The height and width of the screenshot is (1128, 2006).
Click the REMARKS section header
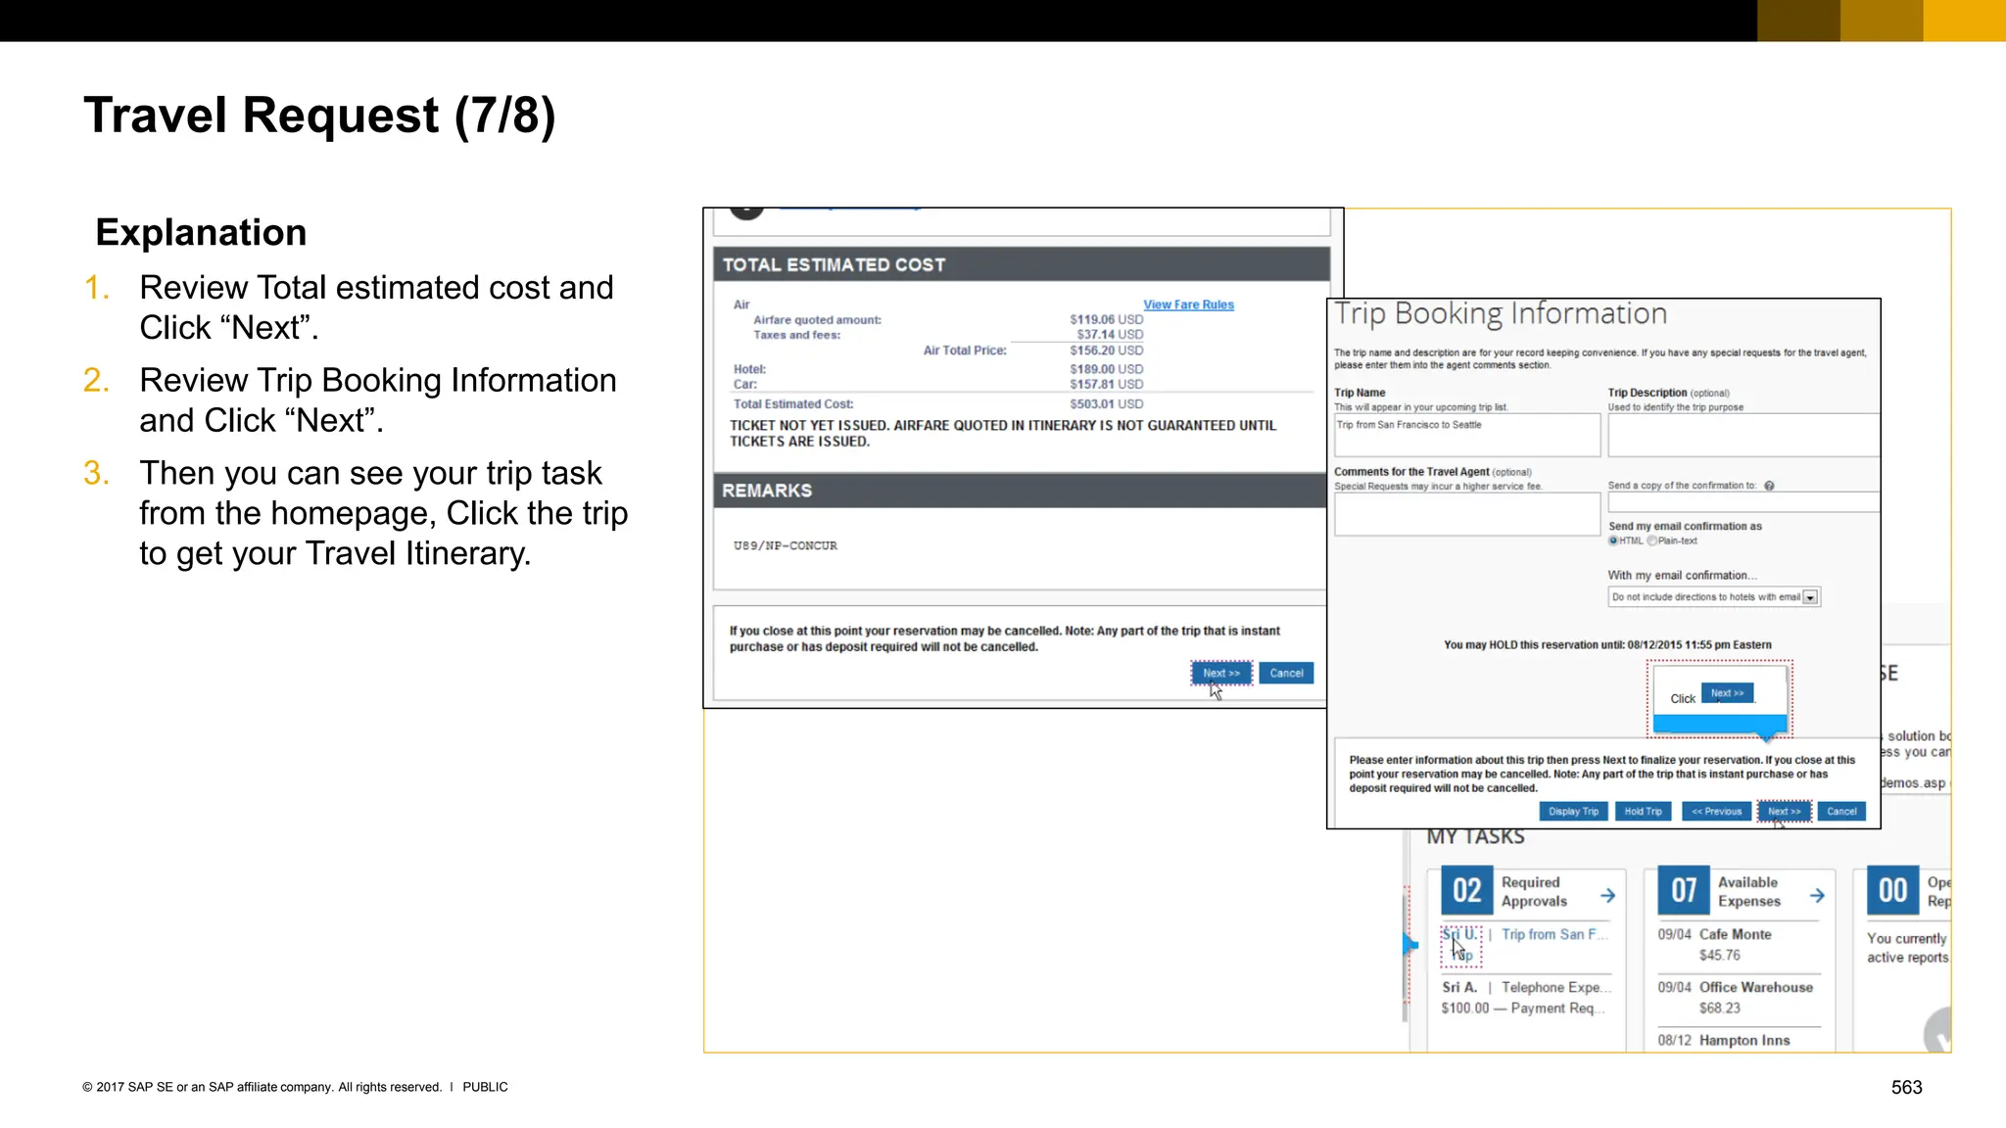pyautogui.click(x=1021, y=491)
